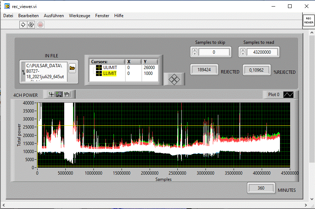Click the Y column header

[150, 61]
